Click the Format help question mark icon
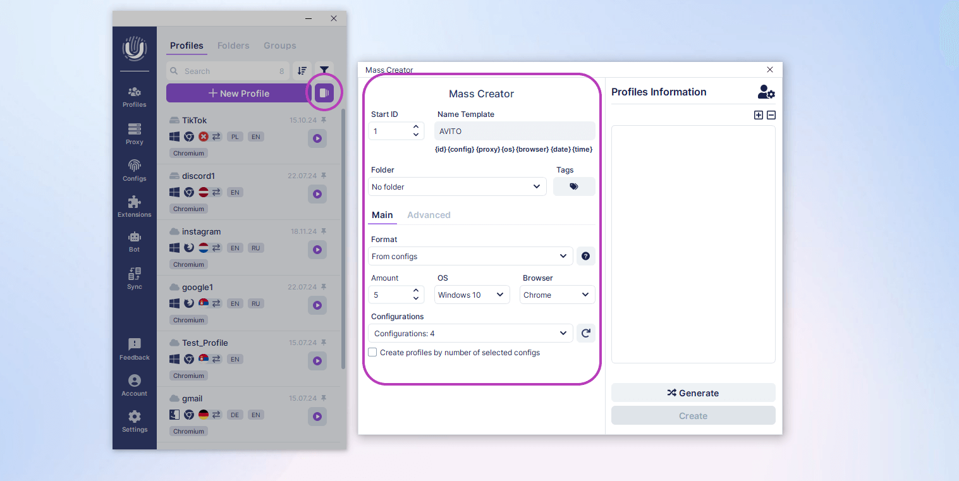This screenshot has width=959, height=481. point(585,256)
